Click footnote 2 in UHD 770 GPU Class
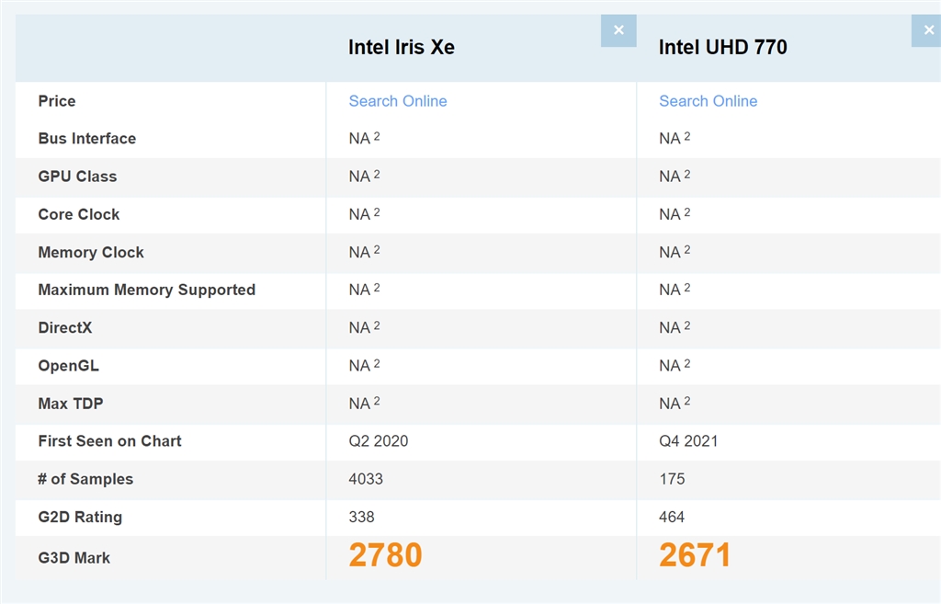Screen dimensions: 941x604 click(687, 174)
